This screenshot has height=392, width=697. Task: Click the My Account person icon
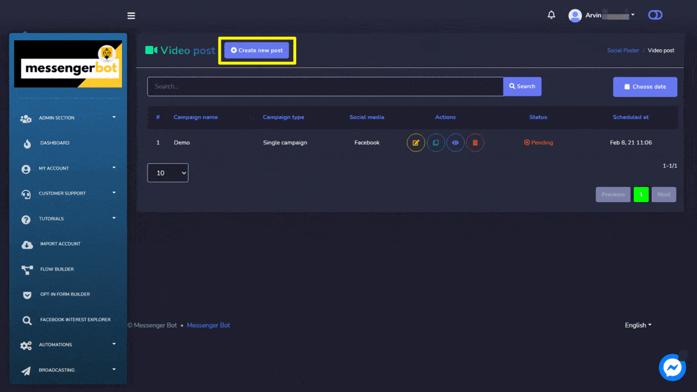coord(26,169)
